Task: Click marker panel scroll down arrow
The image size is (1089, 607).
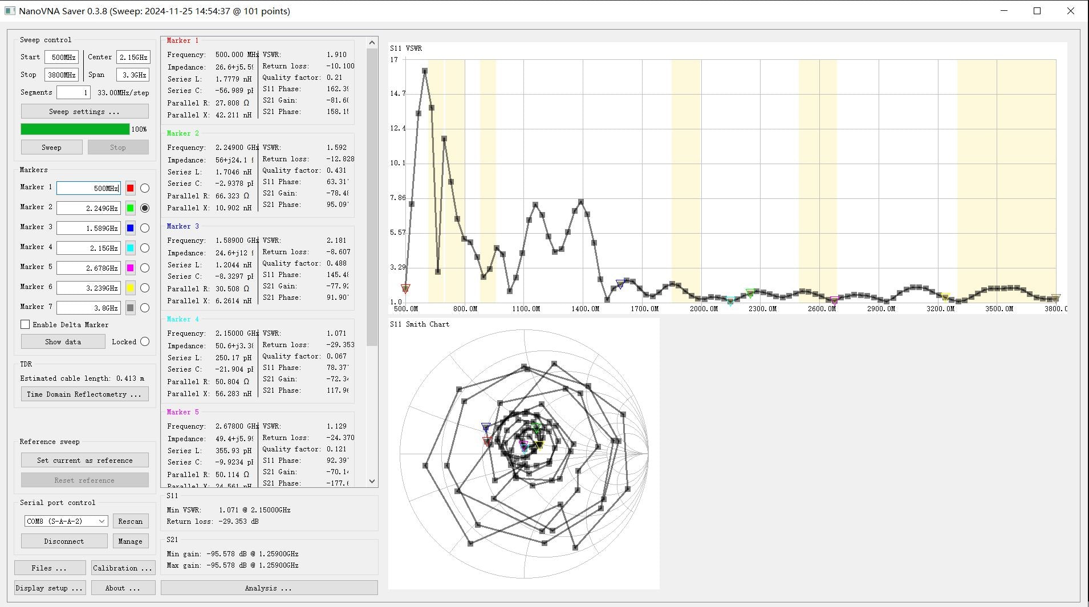Action: pos(372,481)
